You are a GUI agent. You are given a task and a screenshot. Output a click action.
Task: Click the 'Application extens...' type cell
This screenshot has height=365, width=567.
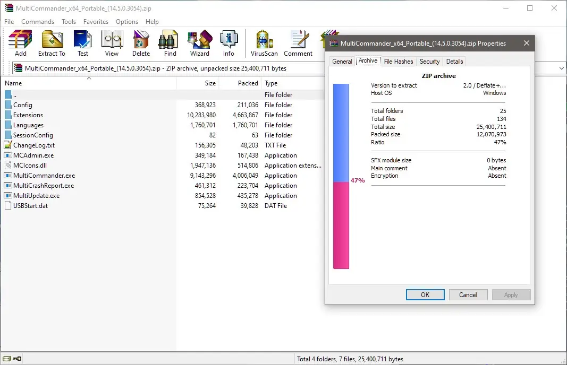(x=293, y=166)
